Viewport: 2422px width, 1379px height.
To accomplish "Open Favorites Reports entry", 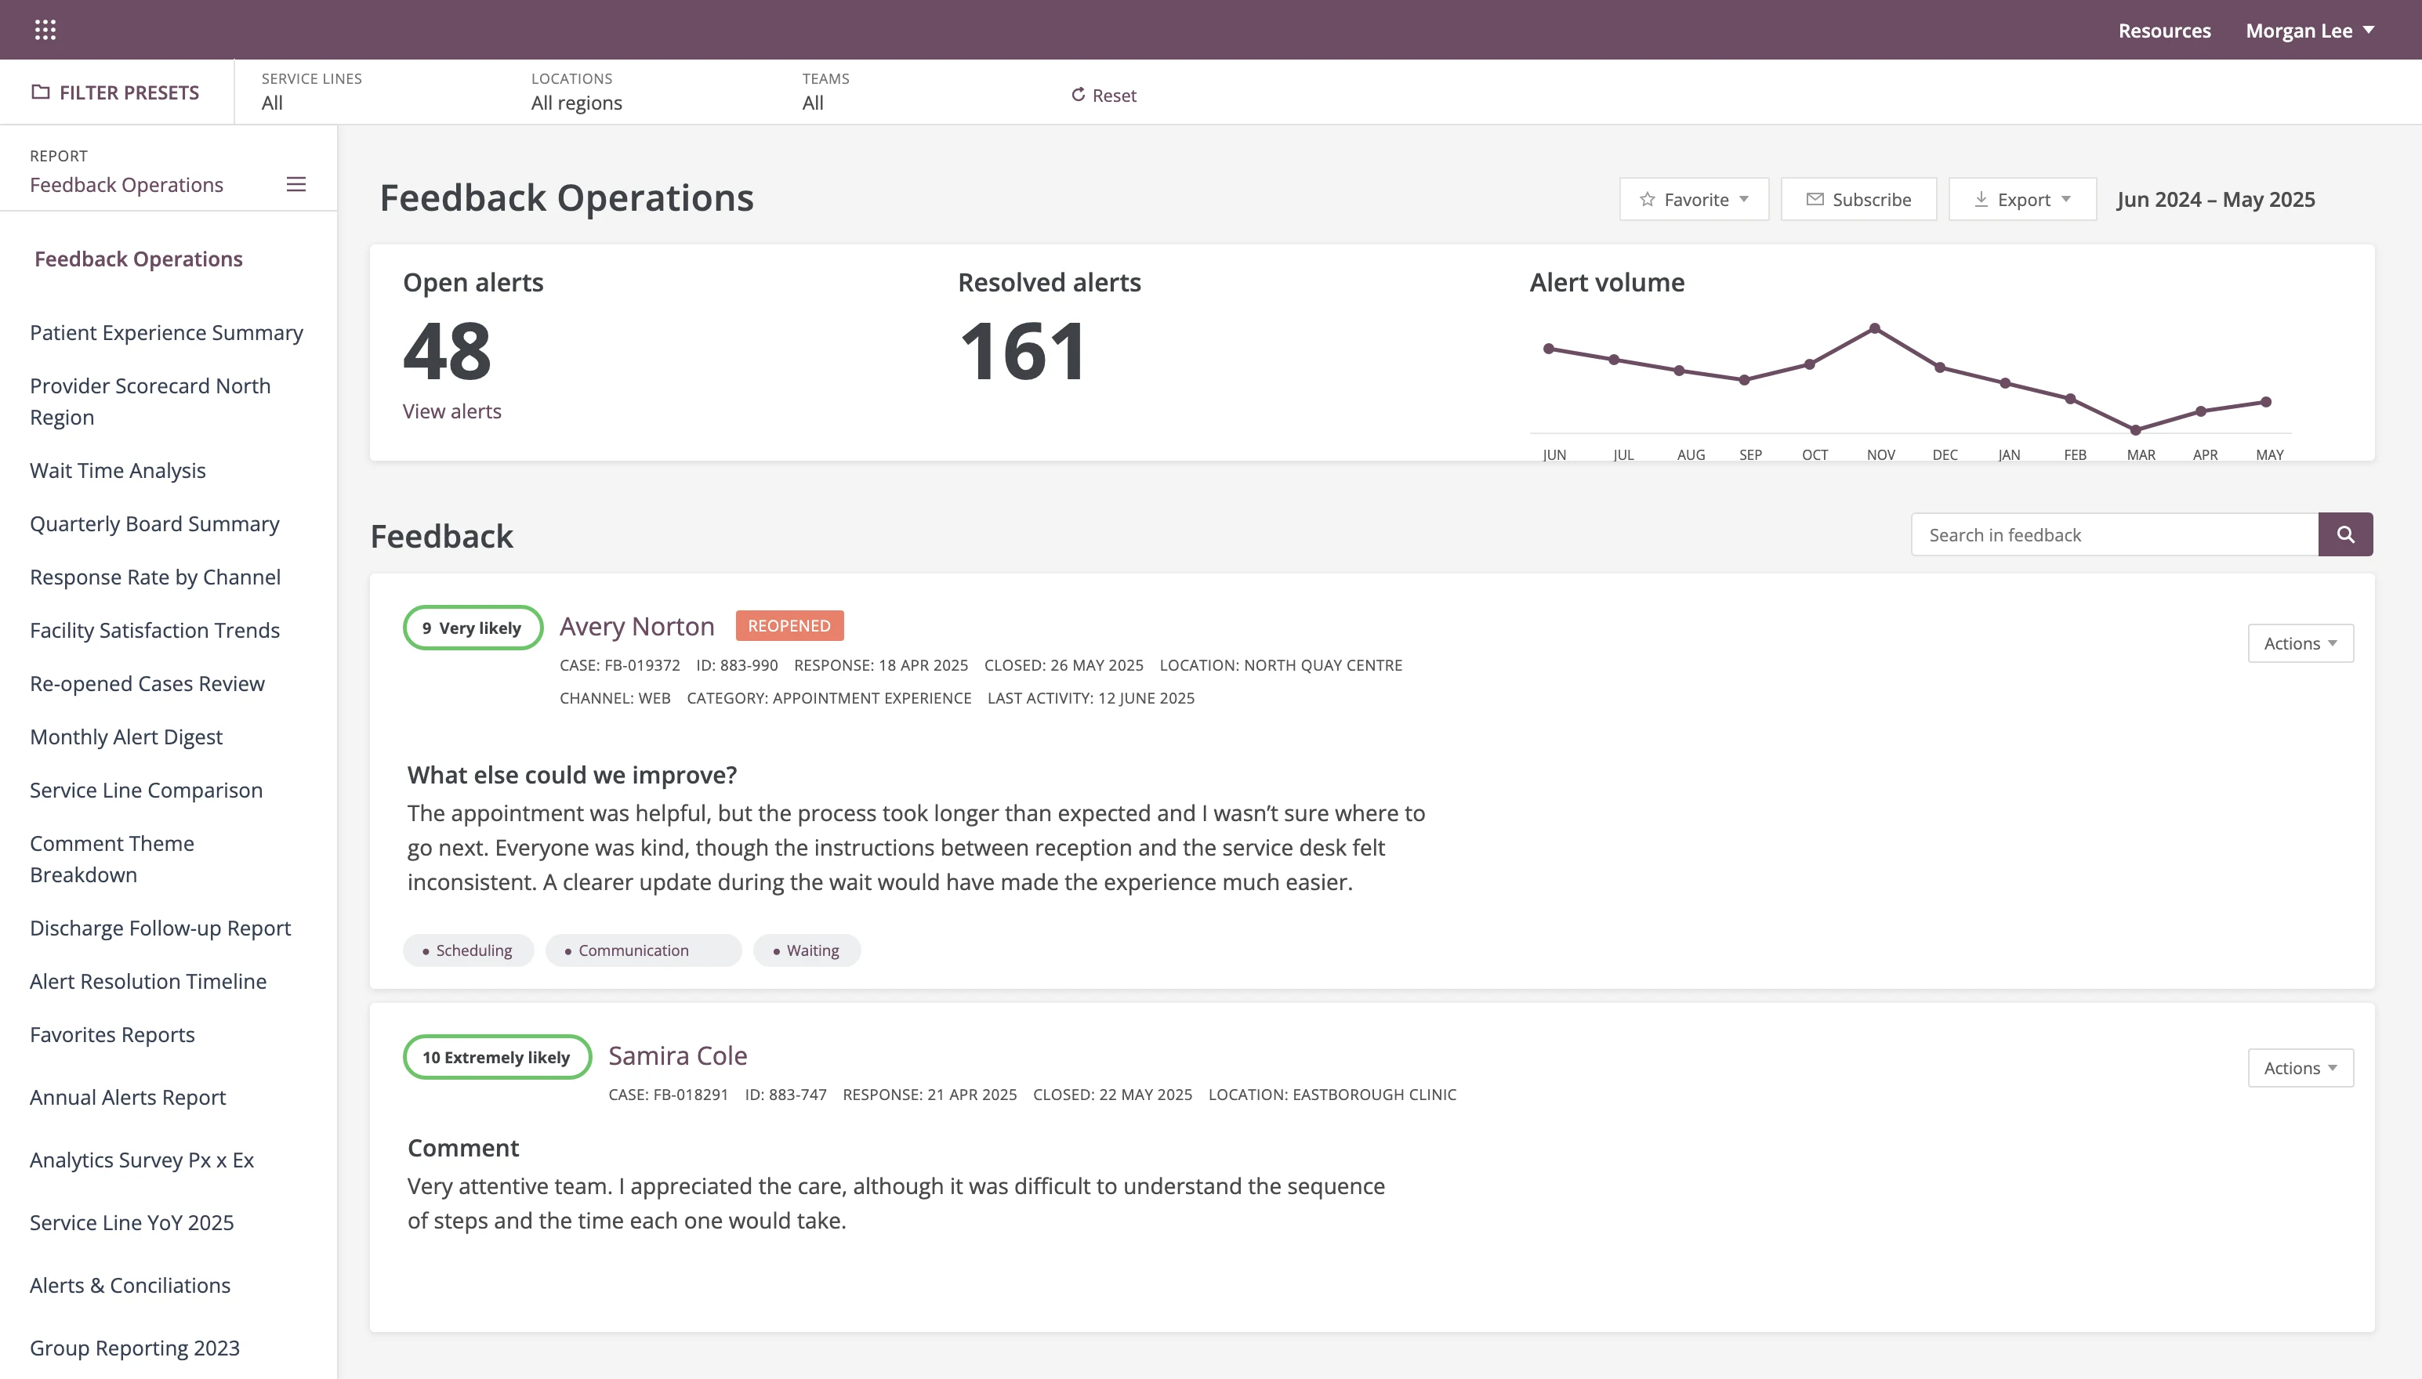I will coord(112,1035).
